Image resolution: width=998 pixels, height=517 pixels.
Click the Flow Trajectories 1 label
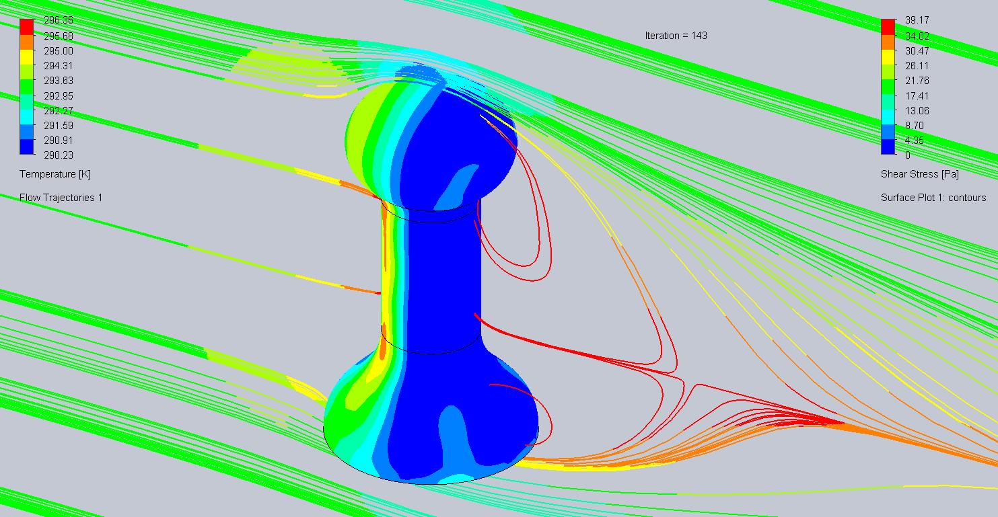click(x=61, y=198)
